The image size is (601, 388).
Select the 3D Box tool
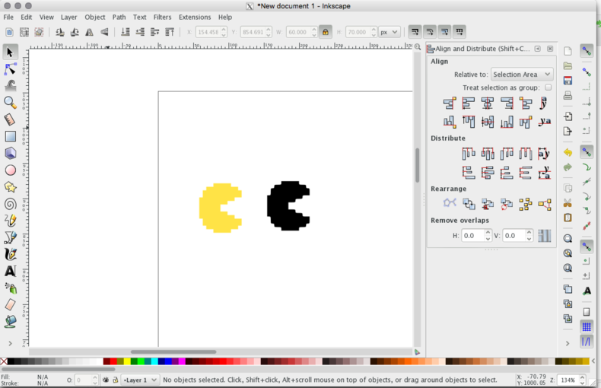(x=11, y=154)
